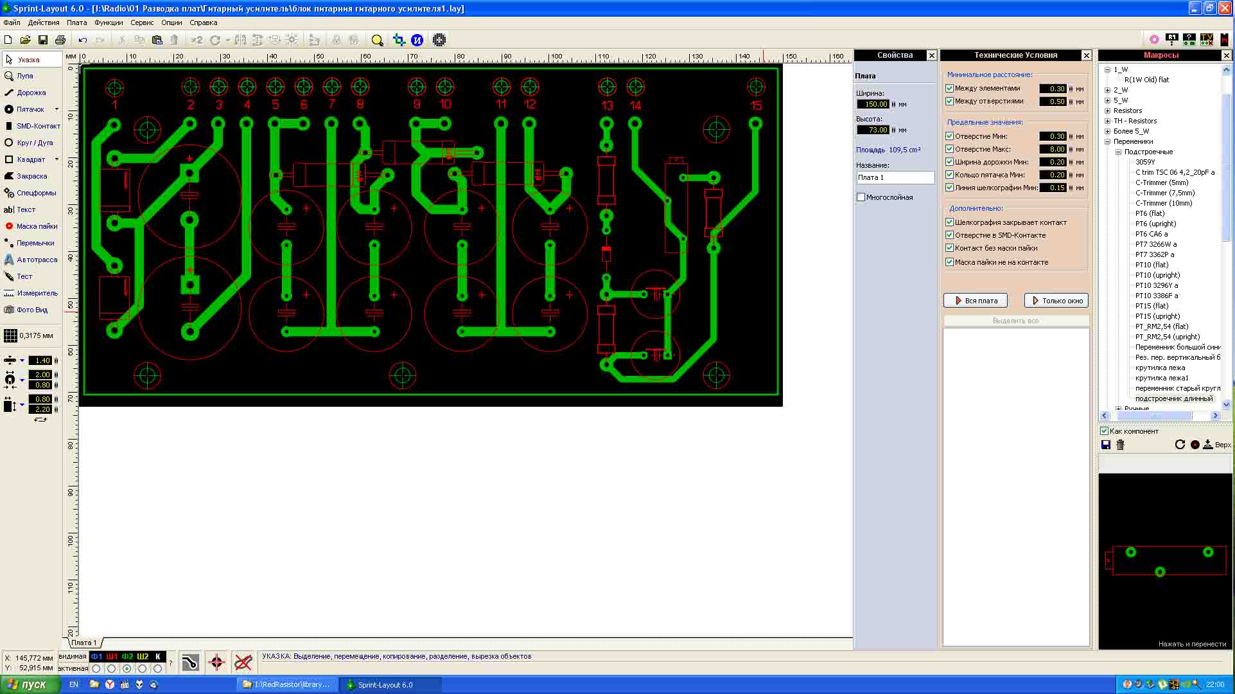Uncheck Шелкография закрывает контакт option
Image resolution: width=1235 pixels, height=694 pixels.
[x=949, y=222]
